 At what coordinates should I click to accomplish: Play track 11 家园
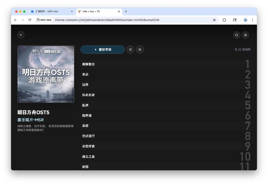tap(165, 166)
